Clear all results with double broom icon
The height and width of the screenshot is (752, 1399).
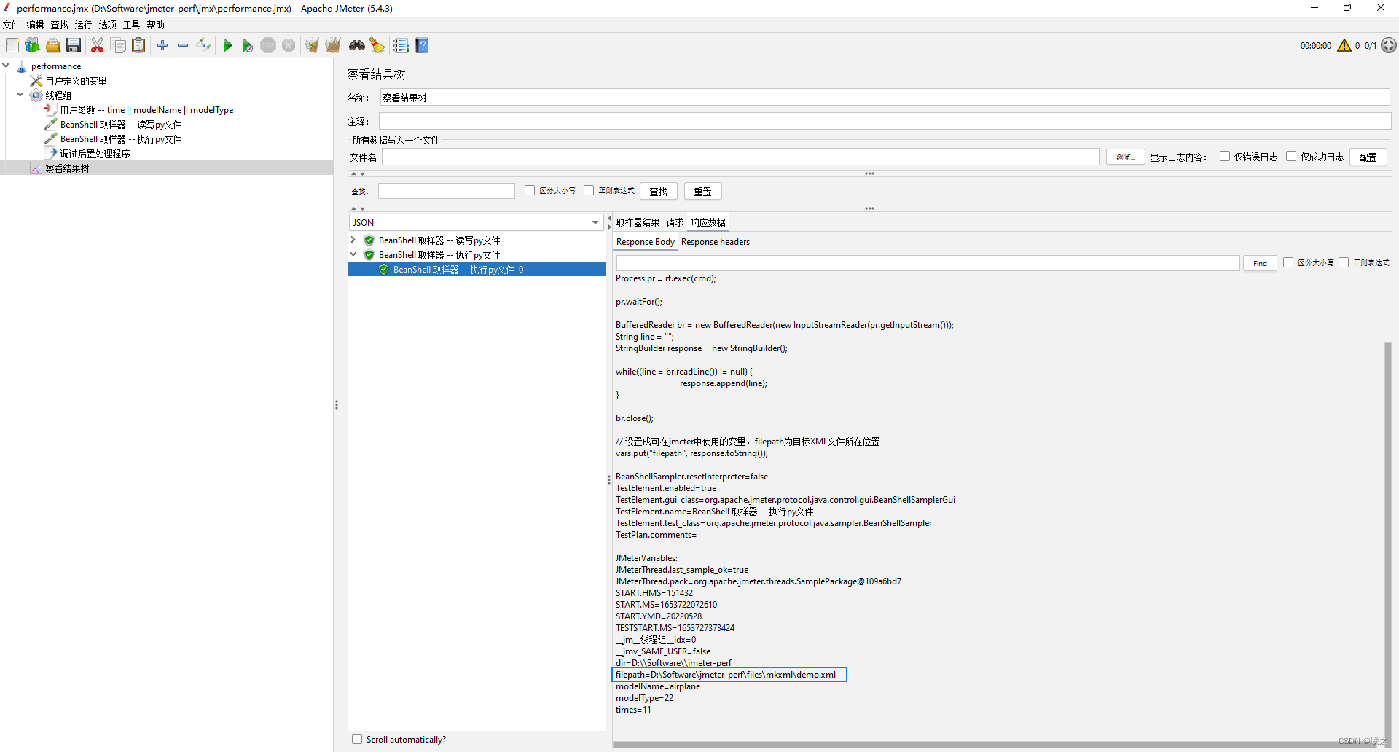pos(333,45)
